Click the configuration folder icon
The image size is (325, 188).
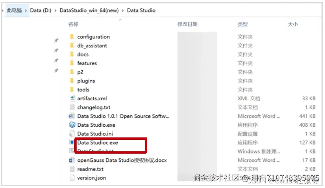(x=72, y=37)
